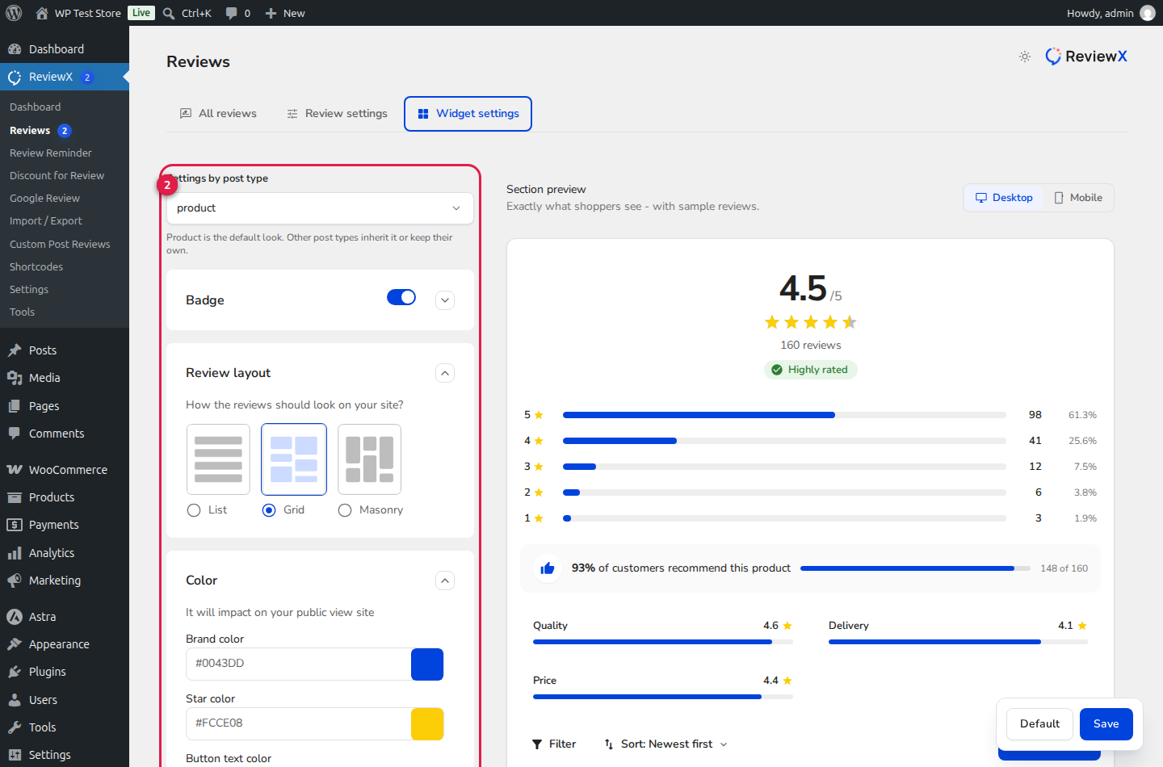The image size is (1163, 767).
Task: Switch to the Review settings tab
Action: (337, 114)
